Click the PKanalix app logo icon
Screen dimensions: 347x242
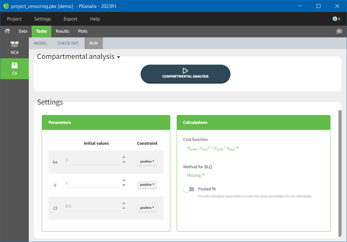(6, 6)
